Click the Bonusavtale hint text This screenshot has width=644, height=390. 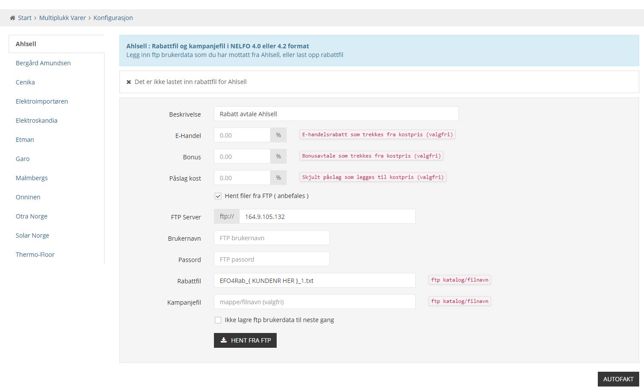371,156
